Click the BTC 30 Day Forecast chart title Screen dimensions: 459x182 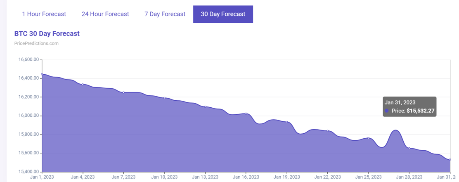click(47, 33)
